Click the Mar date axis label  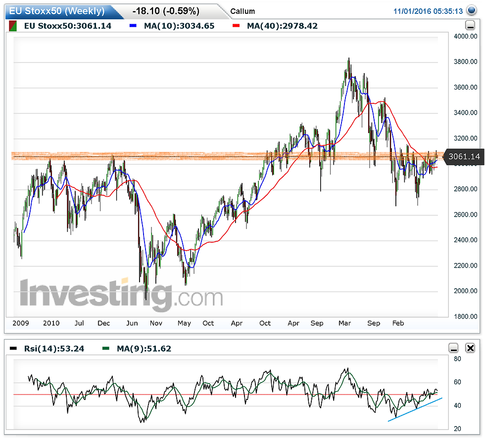[x=344, y=323]
